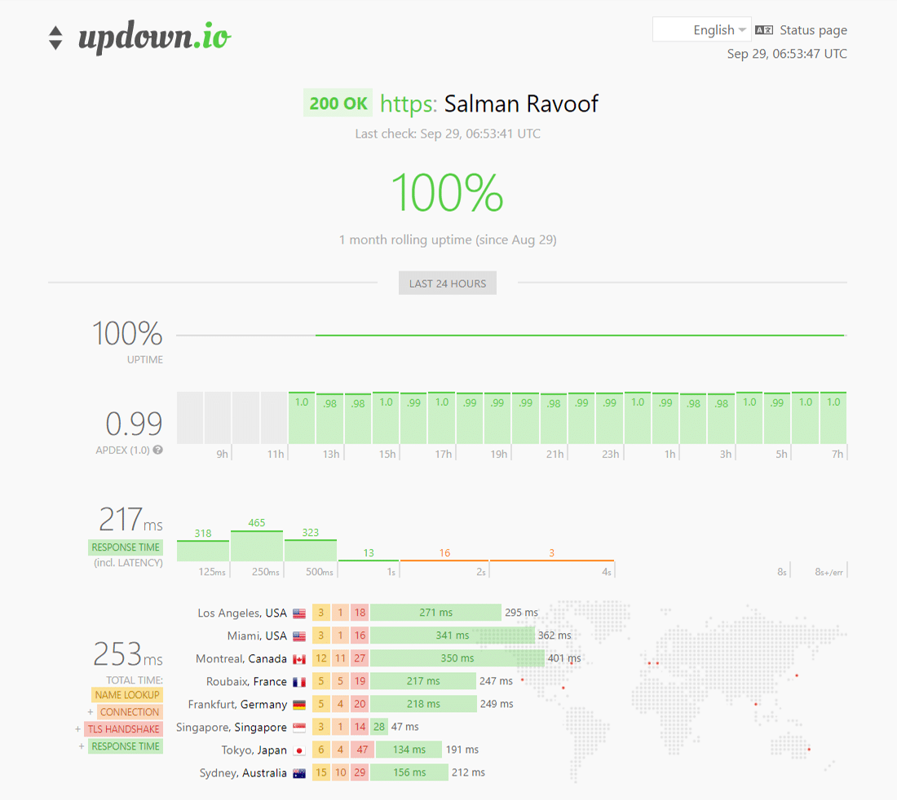Click the monitor switcher arrows icon
The height and width of the screenshot is (800, 897).
(55, 37)
